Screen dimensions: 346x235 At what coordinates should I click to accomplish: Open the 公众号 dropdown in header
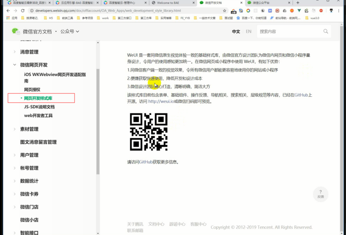(x=70, y=31)
